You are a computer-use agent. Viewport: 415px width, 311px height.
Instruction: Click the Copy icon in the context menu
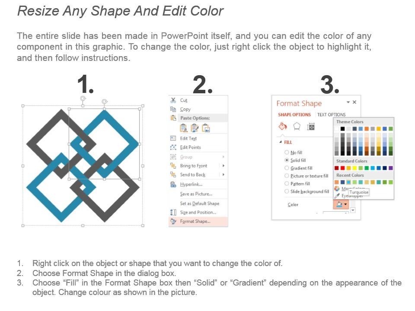(173, 109)
